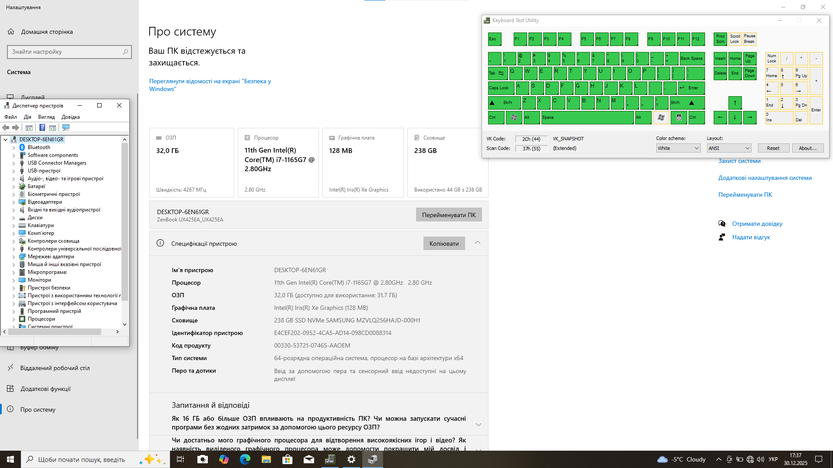Viewport: 833px width, 468px height.
Task: Click the horizontal scrollbar in Device Manager
Action: click(x=54, y=331)
